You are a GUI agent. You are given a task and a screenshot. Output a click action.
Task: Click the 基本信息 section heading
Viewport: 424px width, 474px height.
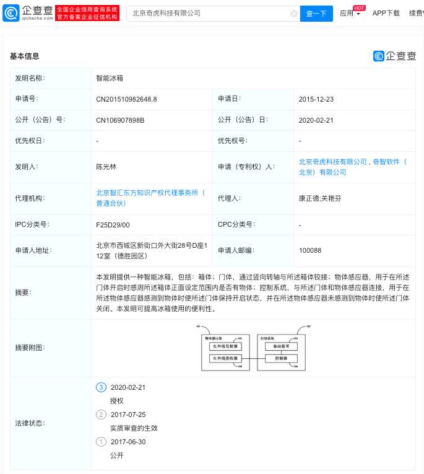pyautogui.click(x=25, y=56)
